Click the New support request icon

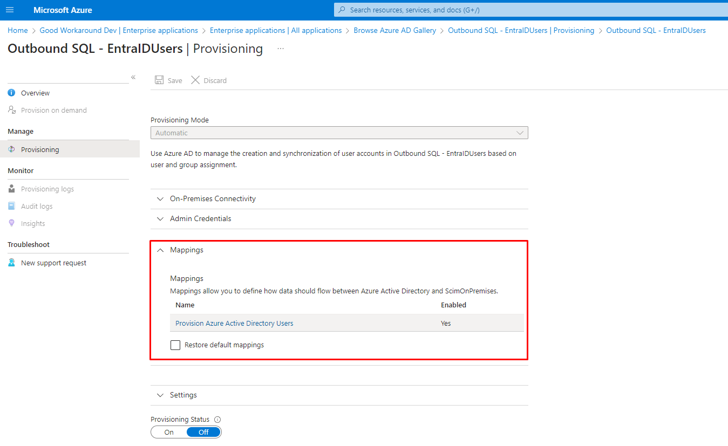pyautogui.click(x=11, y=263)
